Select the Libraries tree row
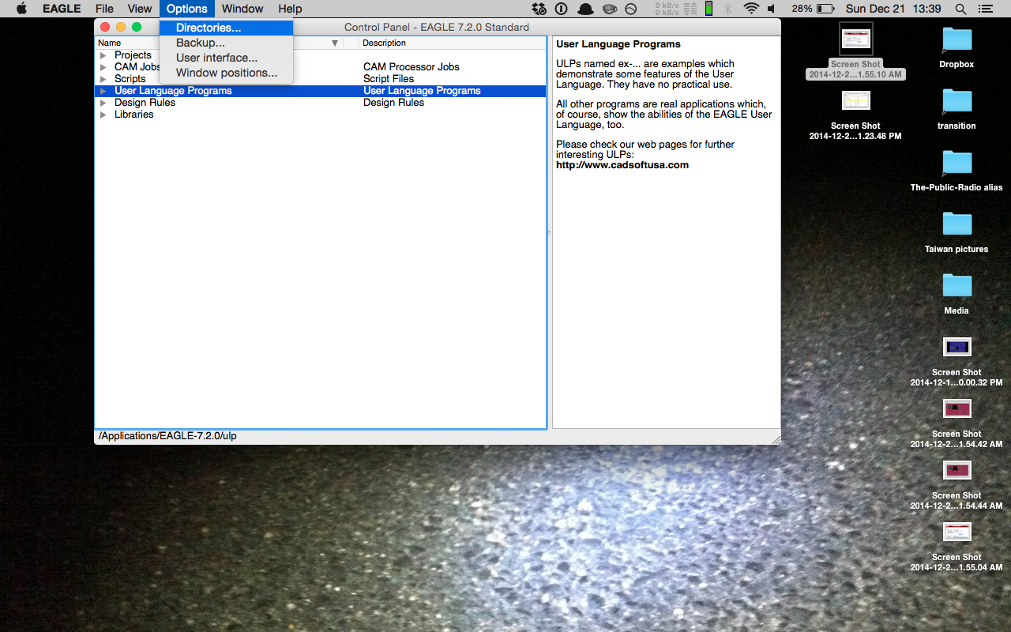 click(320, 115)
